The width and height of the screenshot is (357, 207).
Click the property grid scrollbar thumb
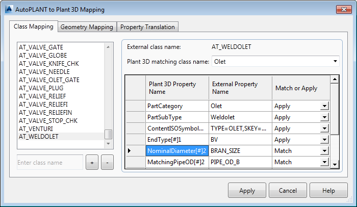(x=335, y=109)
